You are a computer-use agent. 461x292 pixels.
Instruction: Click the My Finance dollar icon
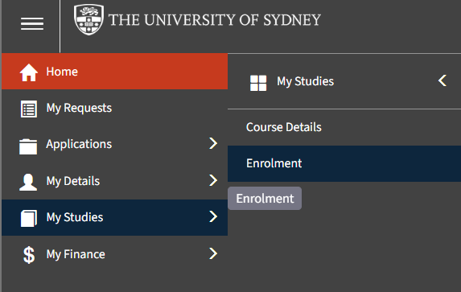pos(29,255)
